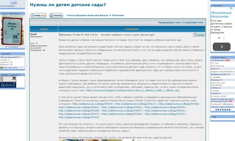235x141 pixels.
Task: Open link sdelanounas.ru/blogs/59441/
Action: (165, 111)
